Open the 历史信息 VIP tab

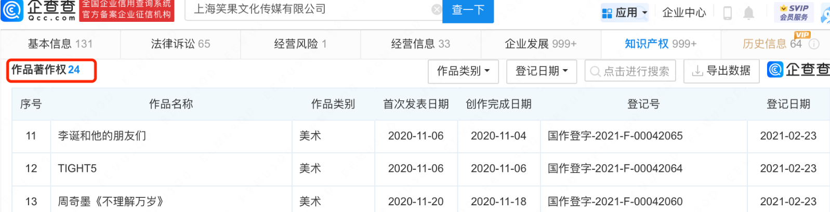tap(772, 44)
